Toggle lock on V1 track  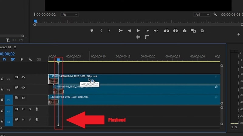(x=2, y=100)
